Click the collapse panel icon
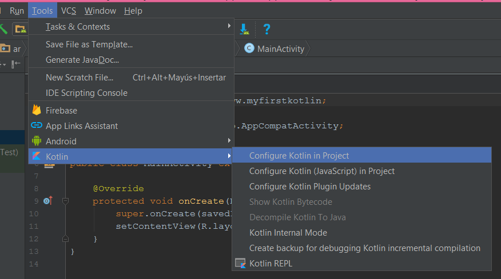The image size is (501, 279). click(x=15, y=64)
